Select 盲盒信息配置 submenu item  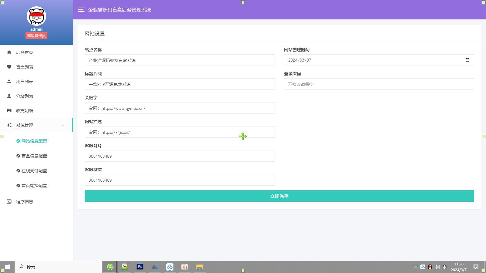(34, 156)
